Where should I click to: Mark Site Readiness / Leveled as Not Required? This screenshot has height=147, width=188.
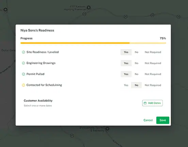point(153,52)
